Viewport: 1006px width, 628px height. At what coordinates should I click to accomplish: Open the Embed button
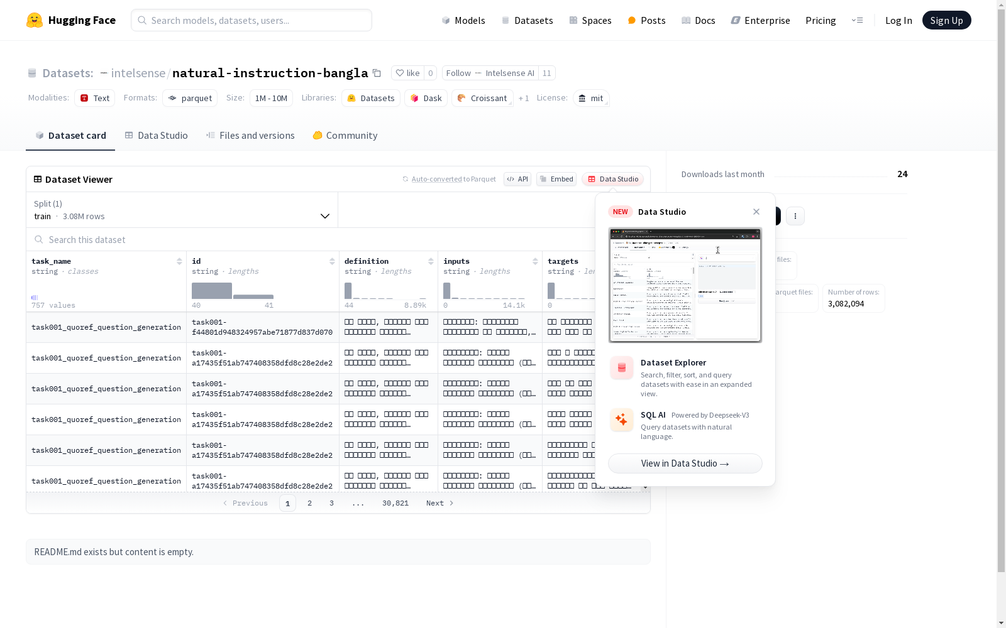[556, 179]
